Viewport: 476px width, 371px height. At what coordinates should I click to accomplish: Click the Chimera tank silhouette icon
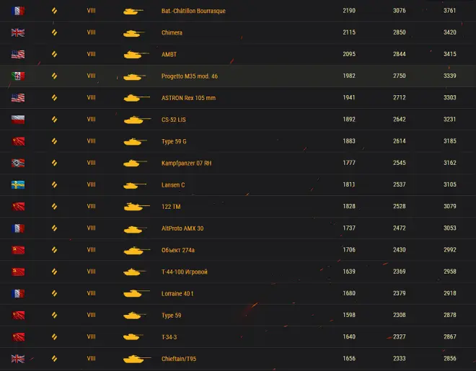pos(133,32)
